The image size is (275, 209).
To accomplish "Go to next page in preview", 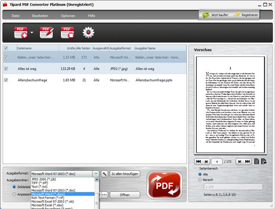I will [x=240, y=162].
